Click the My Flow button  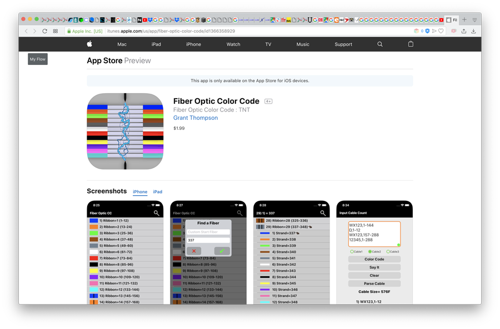coord(38,59)
